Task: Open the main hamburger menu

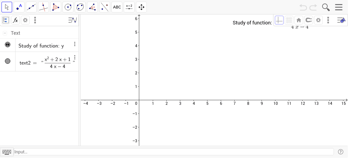Action: (x=339, y=7)
